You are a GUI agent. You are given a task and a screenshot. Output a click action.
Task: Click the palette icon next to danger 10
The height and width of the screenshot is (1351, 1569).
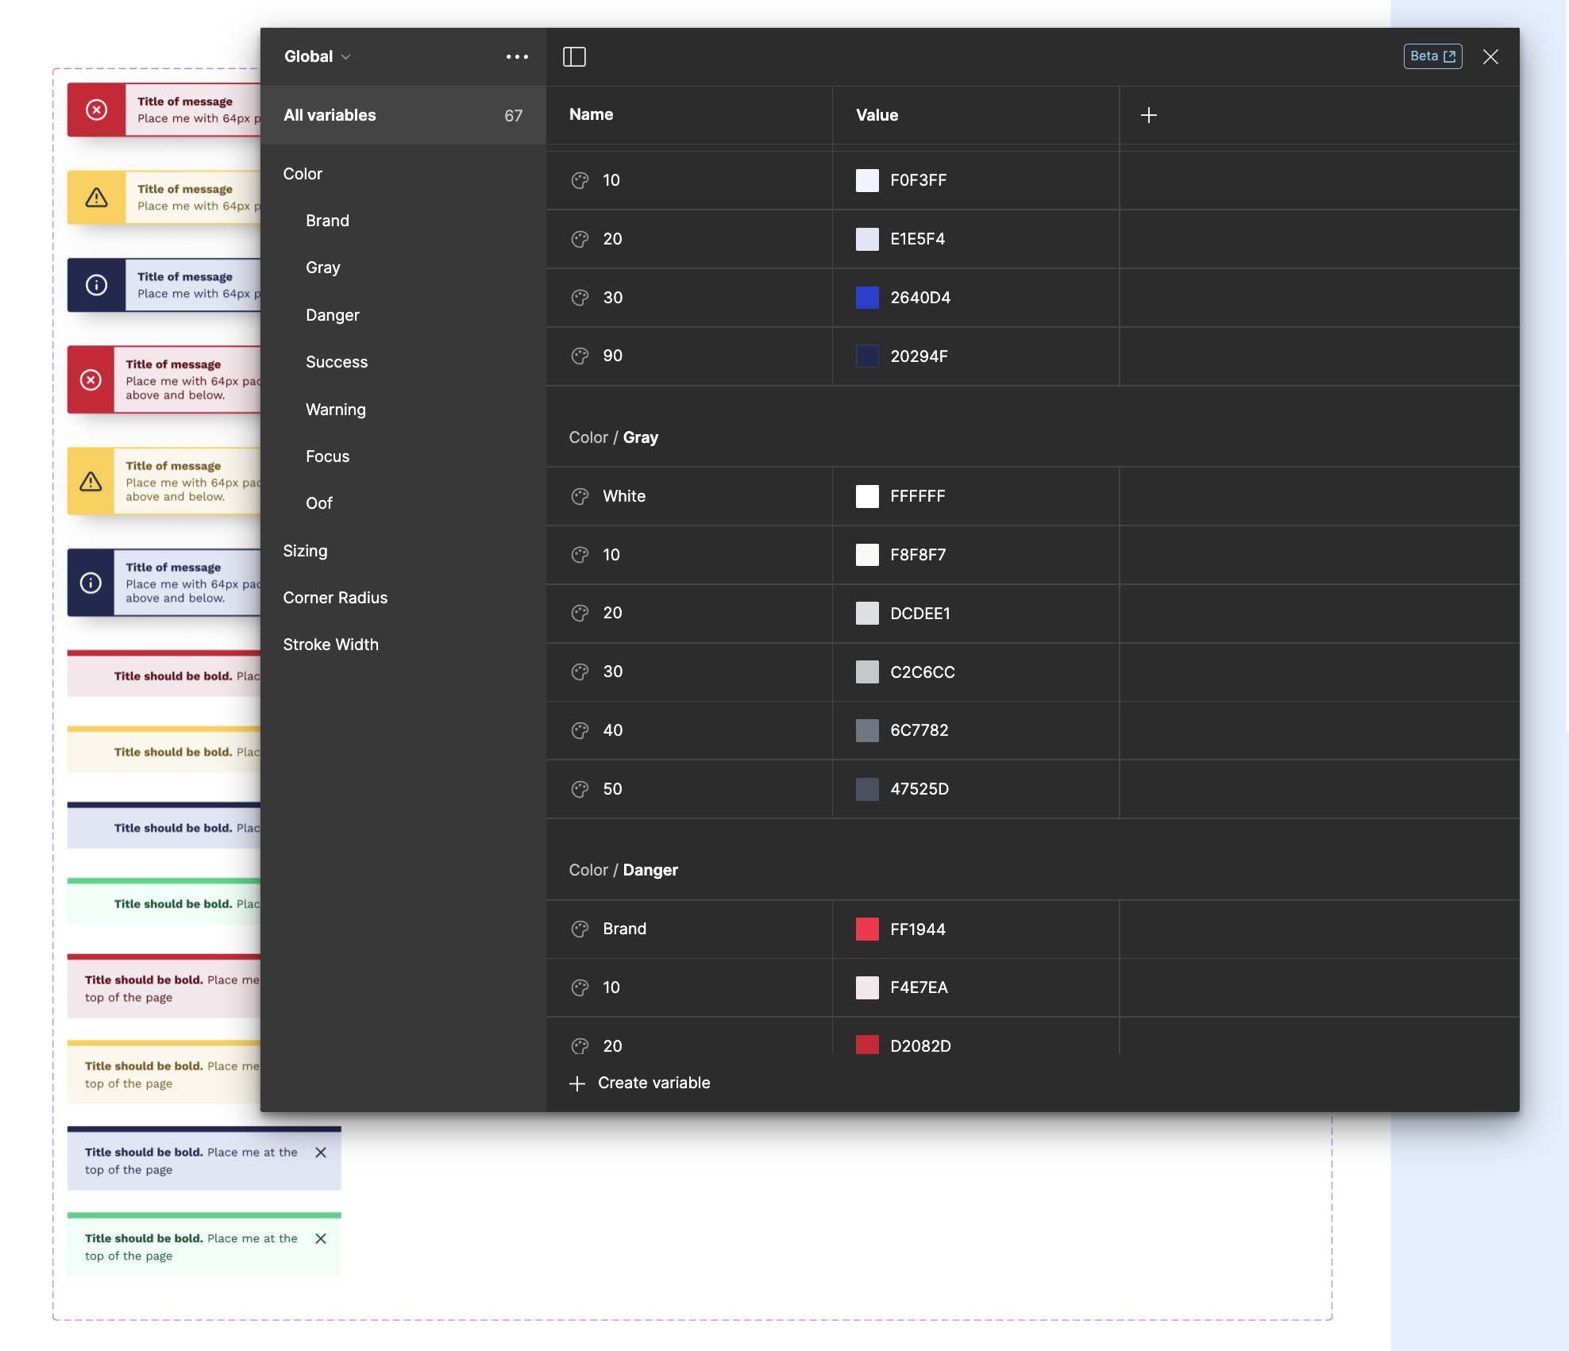[580, 987]
